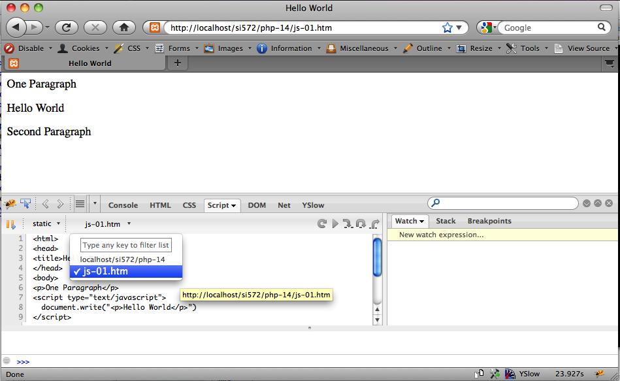This screenshot has height=381, width=620.
Task: Expand the URL bar history dropdown
Action: 459,27
